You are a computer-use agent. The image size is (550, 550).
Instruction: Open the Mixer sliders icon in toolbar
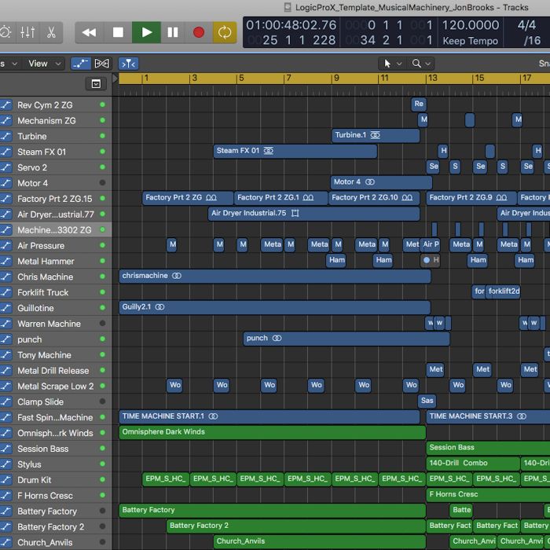(x=27, y=33)
